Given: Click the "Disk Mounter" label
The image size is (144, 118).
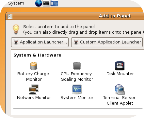Looking at the screenshot, I should [x=120, y=74].
